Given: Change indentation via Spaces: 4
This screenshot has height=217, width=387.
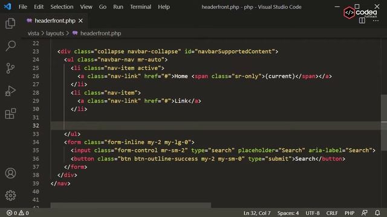Looking at the screenshot, I should (x=288, y=213).
